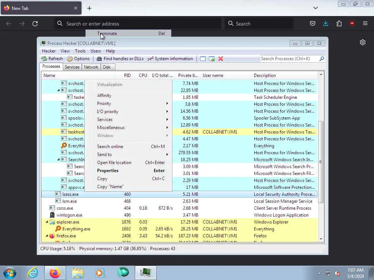Open the Firefox application menu

pyautogui.click(x=365, y=23)
